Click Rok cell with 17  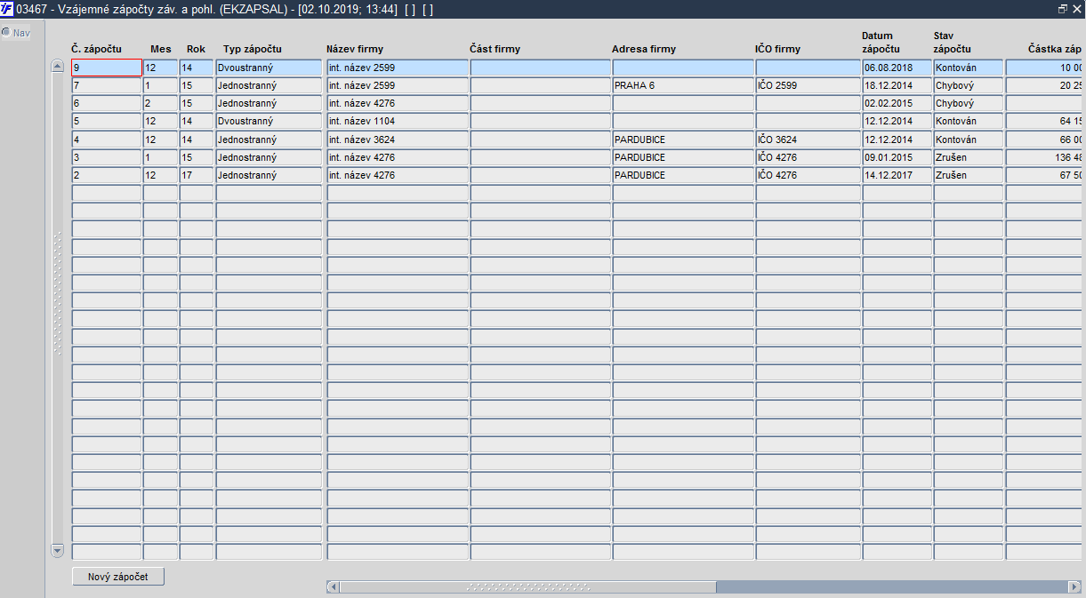(x=197, y=175)
